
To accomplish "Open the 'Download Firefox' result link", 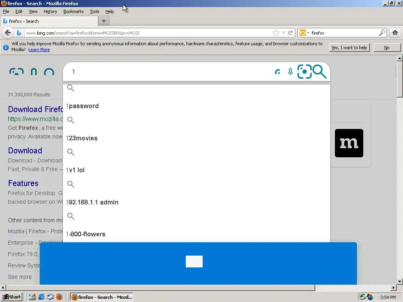I will click(35, 109).
